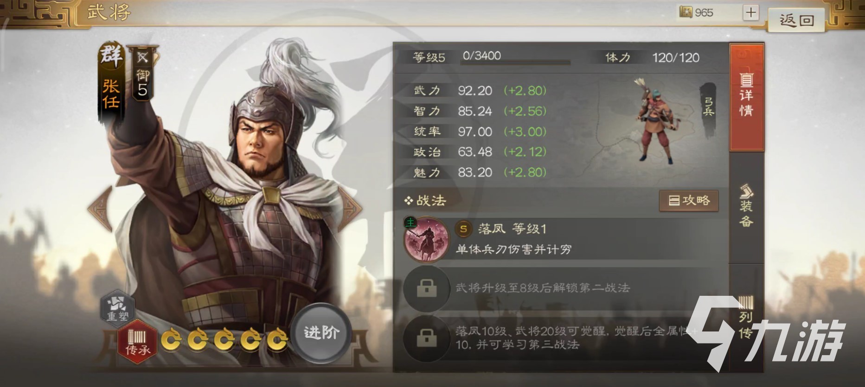Open the 攻略 strategy guide button
Screen dimensions: 865x387
(689, 200)
